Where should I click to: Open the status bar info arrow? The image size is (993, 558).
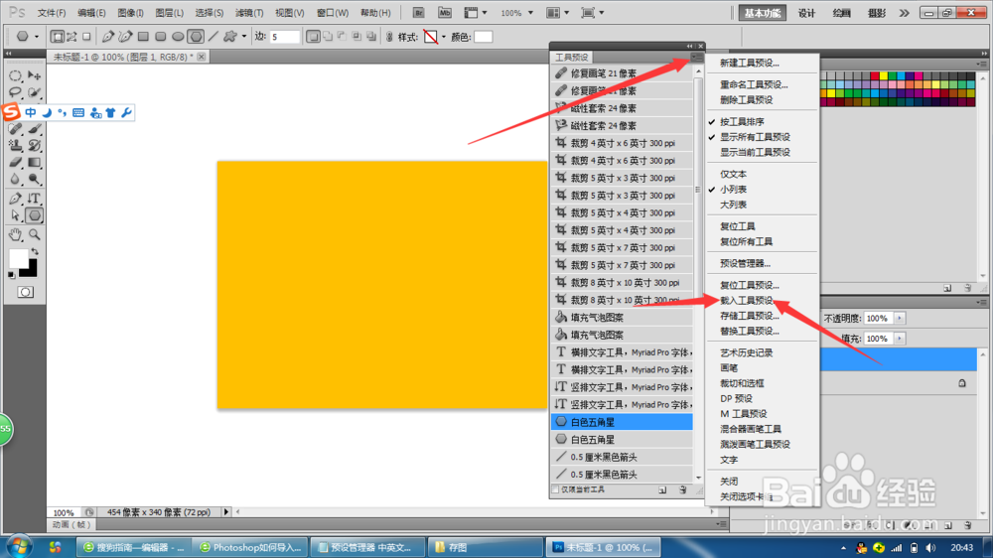pos(226,511)
